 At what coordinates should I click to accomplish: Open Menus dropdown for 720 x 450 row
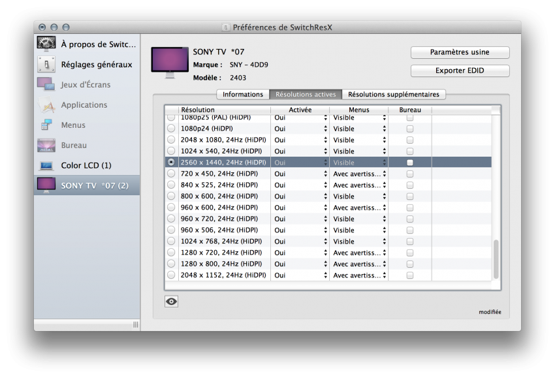pos(359,174)
